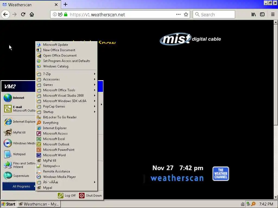
Task: Bookmark this page with the star
Action: tap(186, 14)
